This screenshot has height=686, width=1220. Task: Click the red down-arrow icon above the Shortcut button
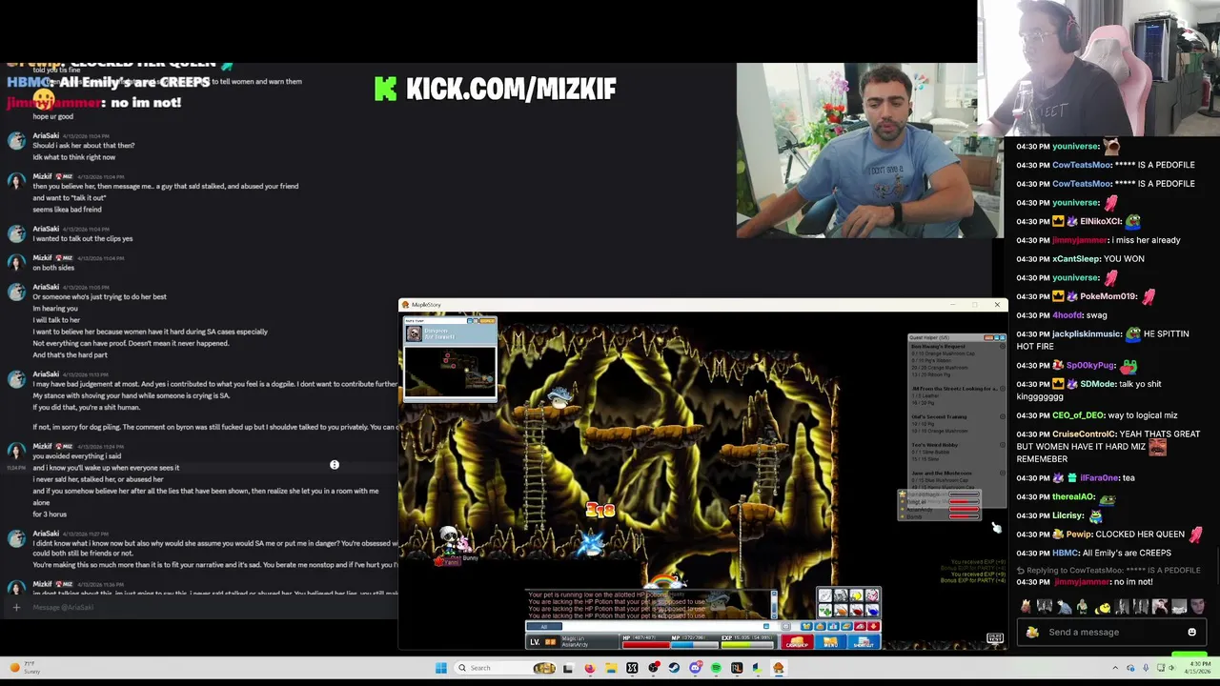pyautogui.click(x=874, y=626)
